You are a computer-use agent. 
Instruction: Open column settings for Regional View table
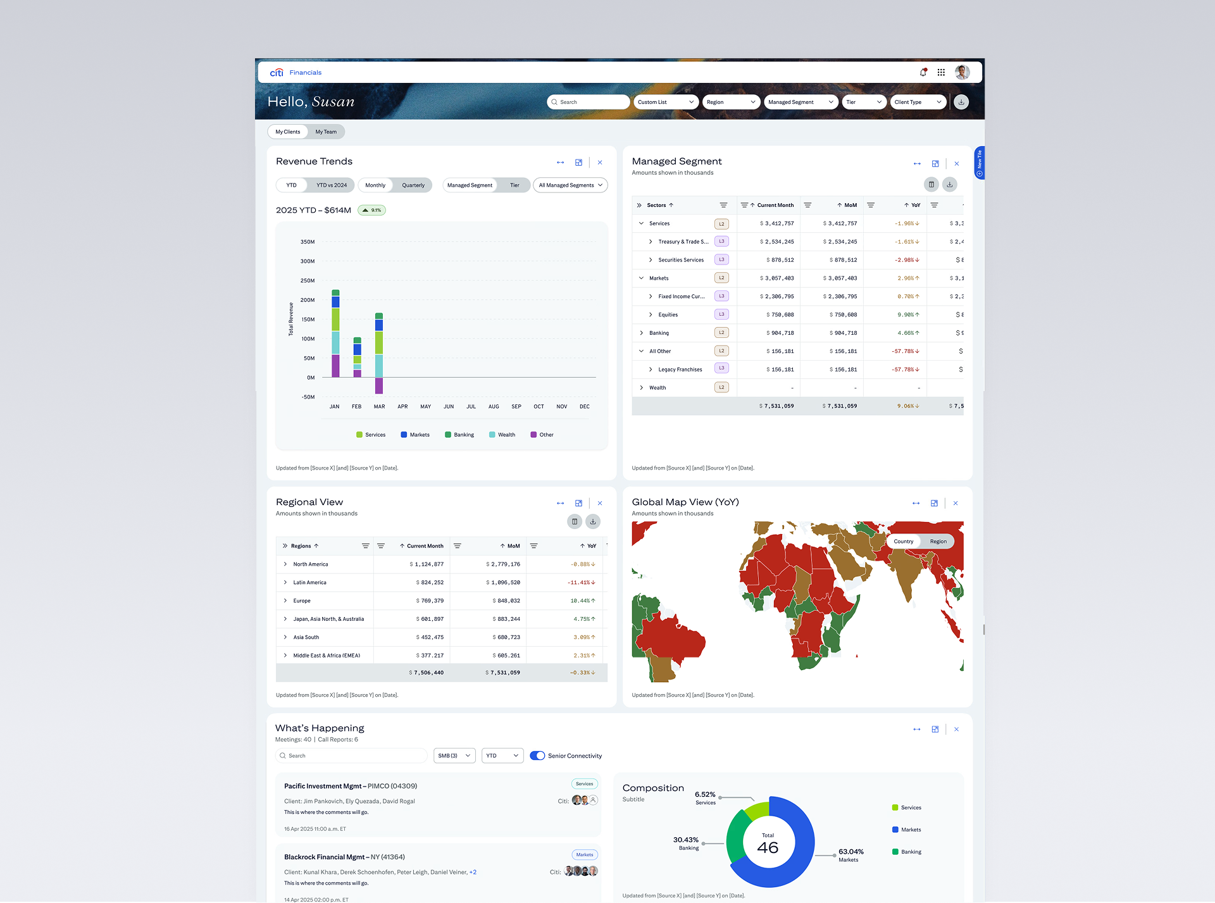pyautogui.click(x=575, y=521)
